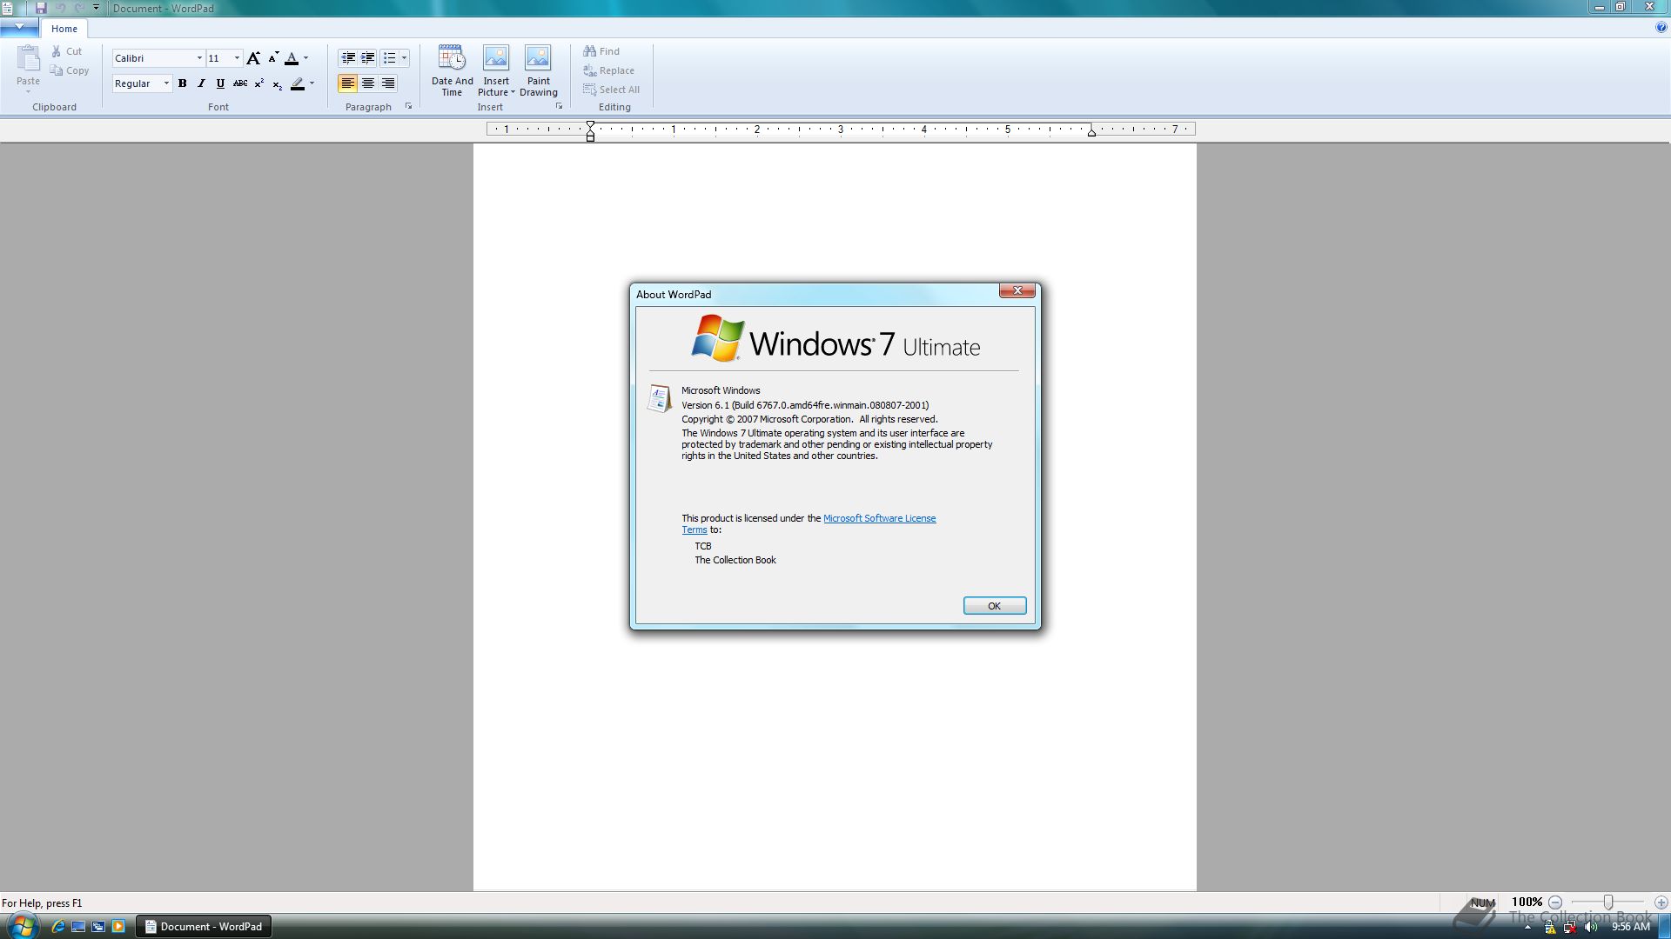1671x939 pixels.
Task: Open the Insert group dialog launcher
Action: click(x=559, y=106)
